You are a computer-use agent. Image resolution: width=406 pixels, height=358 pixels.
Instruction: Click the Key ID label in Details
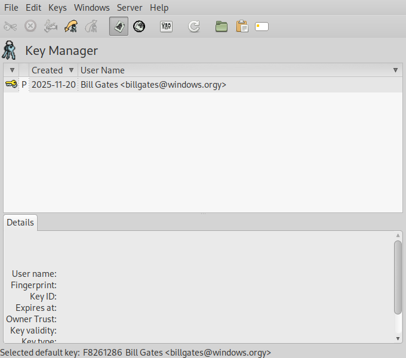pos(43,297)
